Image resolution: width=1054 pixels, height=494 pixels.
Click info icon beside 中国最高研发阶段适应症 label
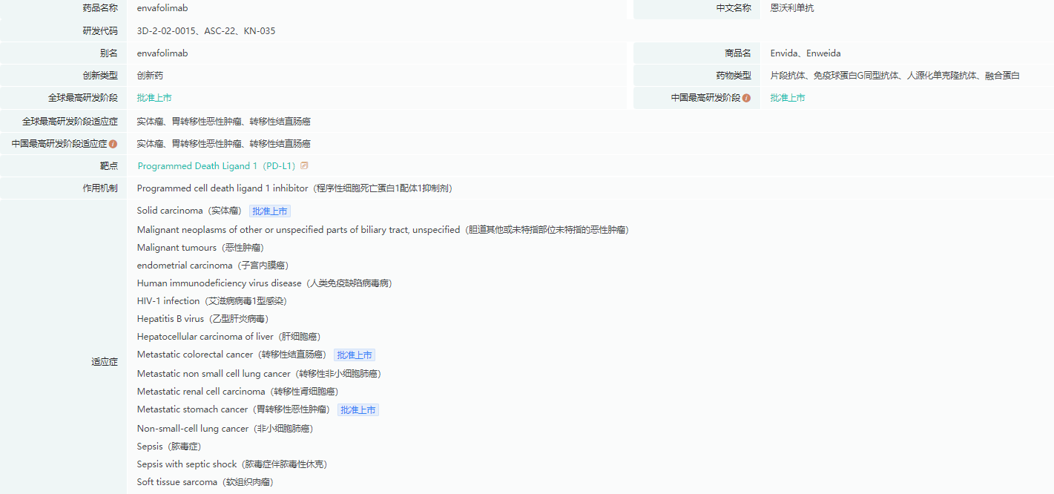click(x=113, y=144)
